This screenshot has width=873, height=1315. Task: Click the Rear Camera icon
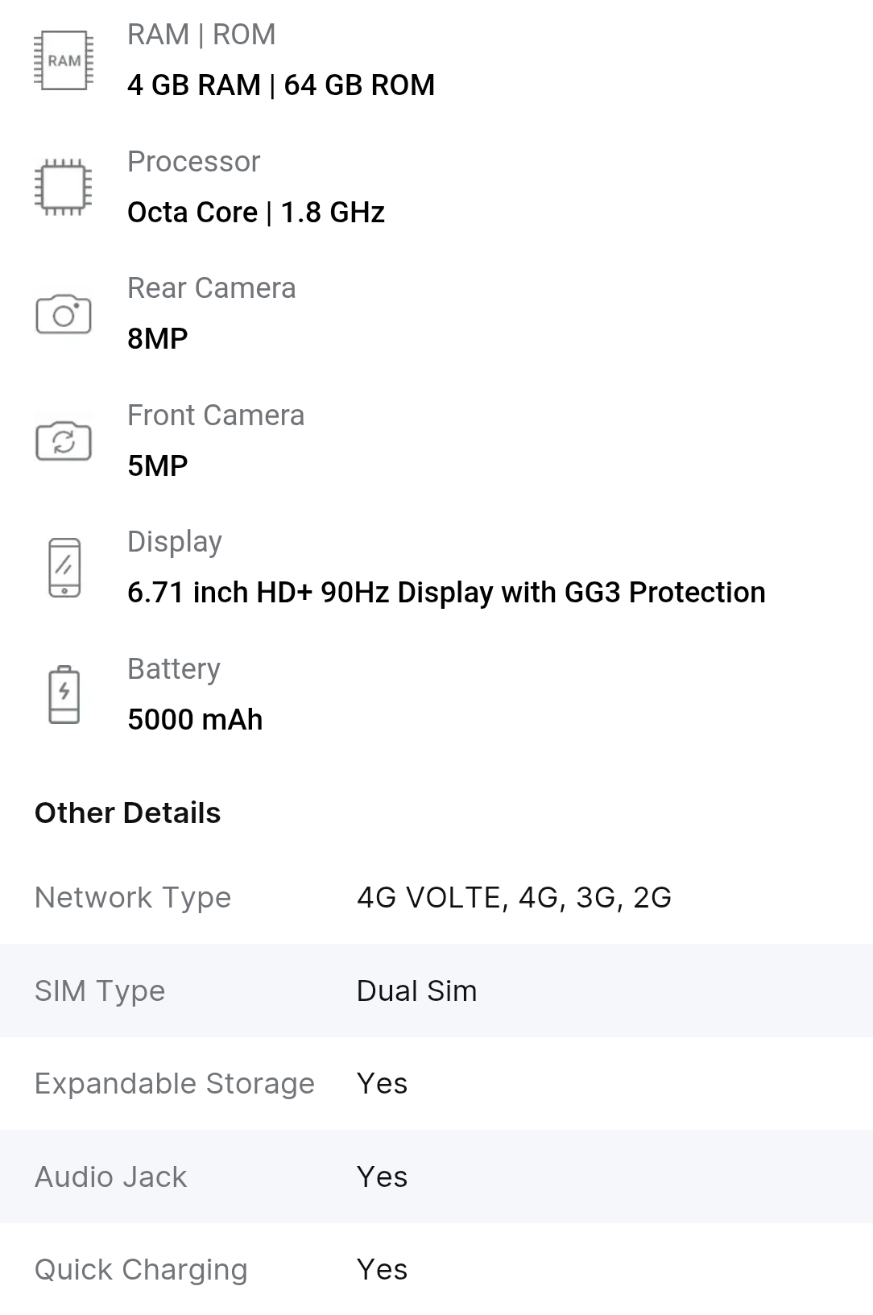[64, 314]
